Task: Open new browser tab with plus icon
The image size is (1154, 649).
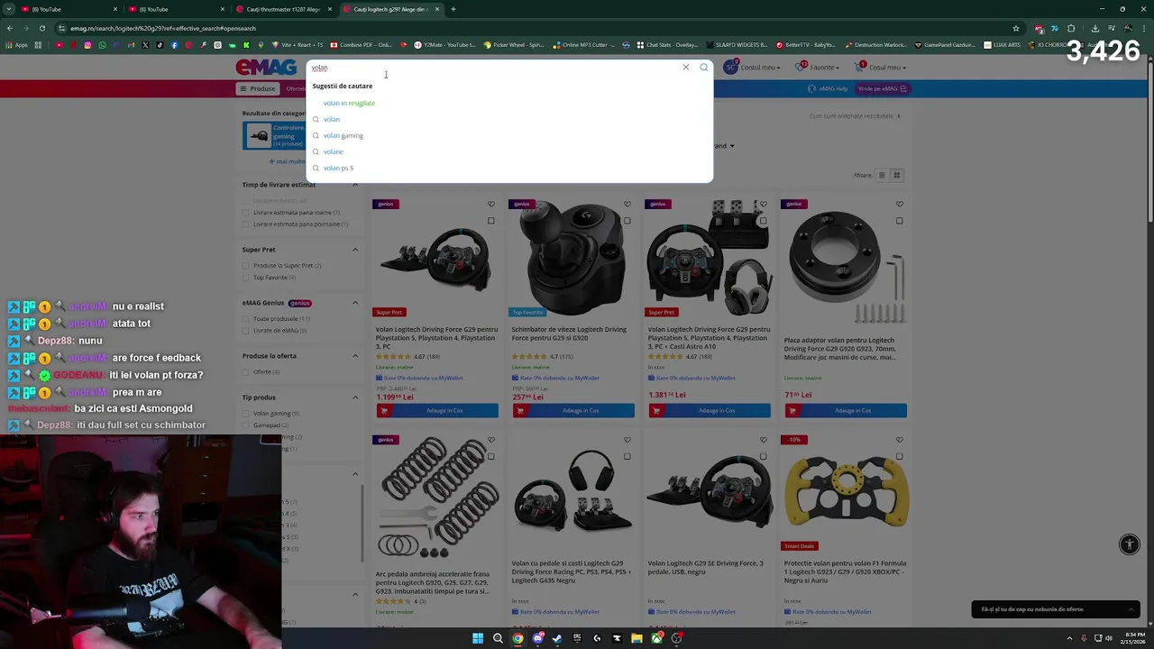Action: [453, 9]
